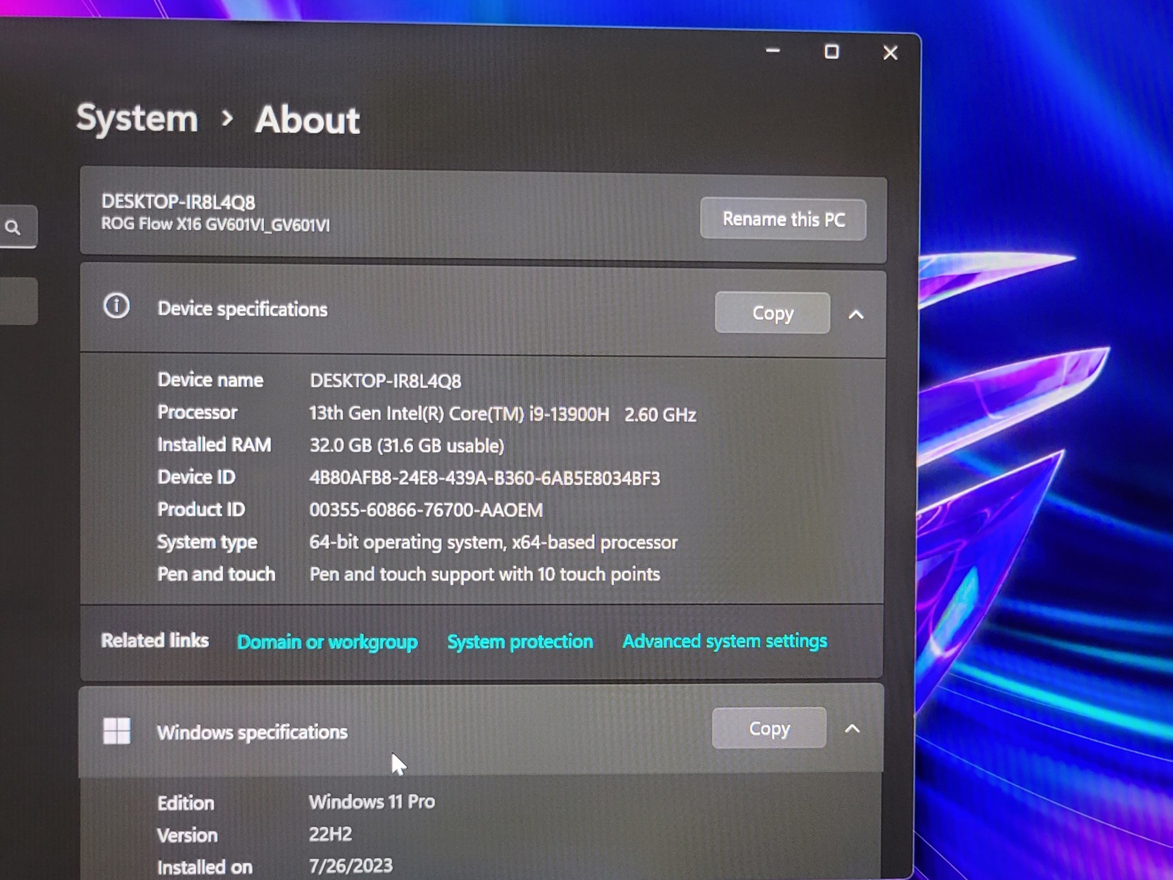This screenshot has width=1173, height=880.
Task: Click the Related links label
Action: [155, 641]
